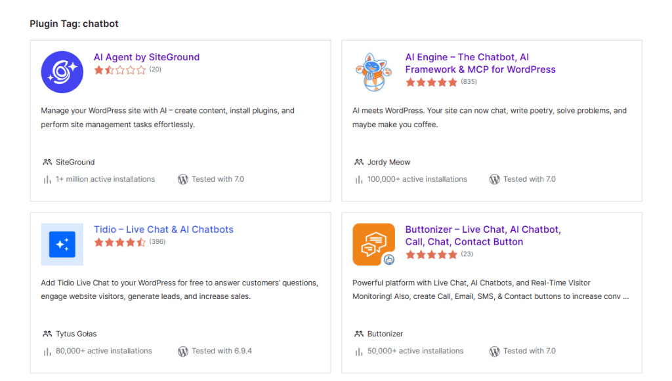Click the (396) review count
The width and height of the screenshot is (672, 381).
click(x=157, y=242)
